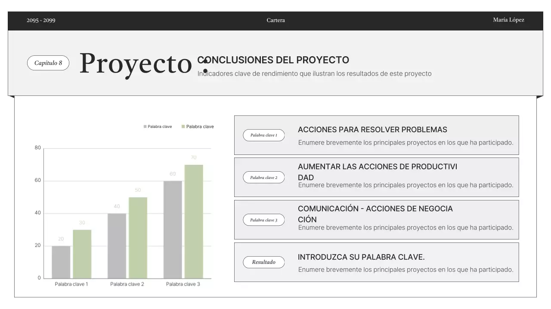Click the Palabra clave 1 oval label

pos(263,135)
